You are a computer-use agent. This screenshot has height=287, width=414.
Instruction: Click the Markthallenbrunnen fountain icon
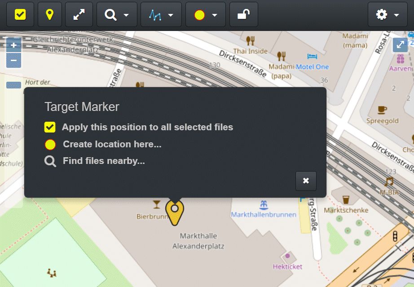click(x=264, y=205)
